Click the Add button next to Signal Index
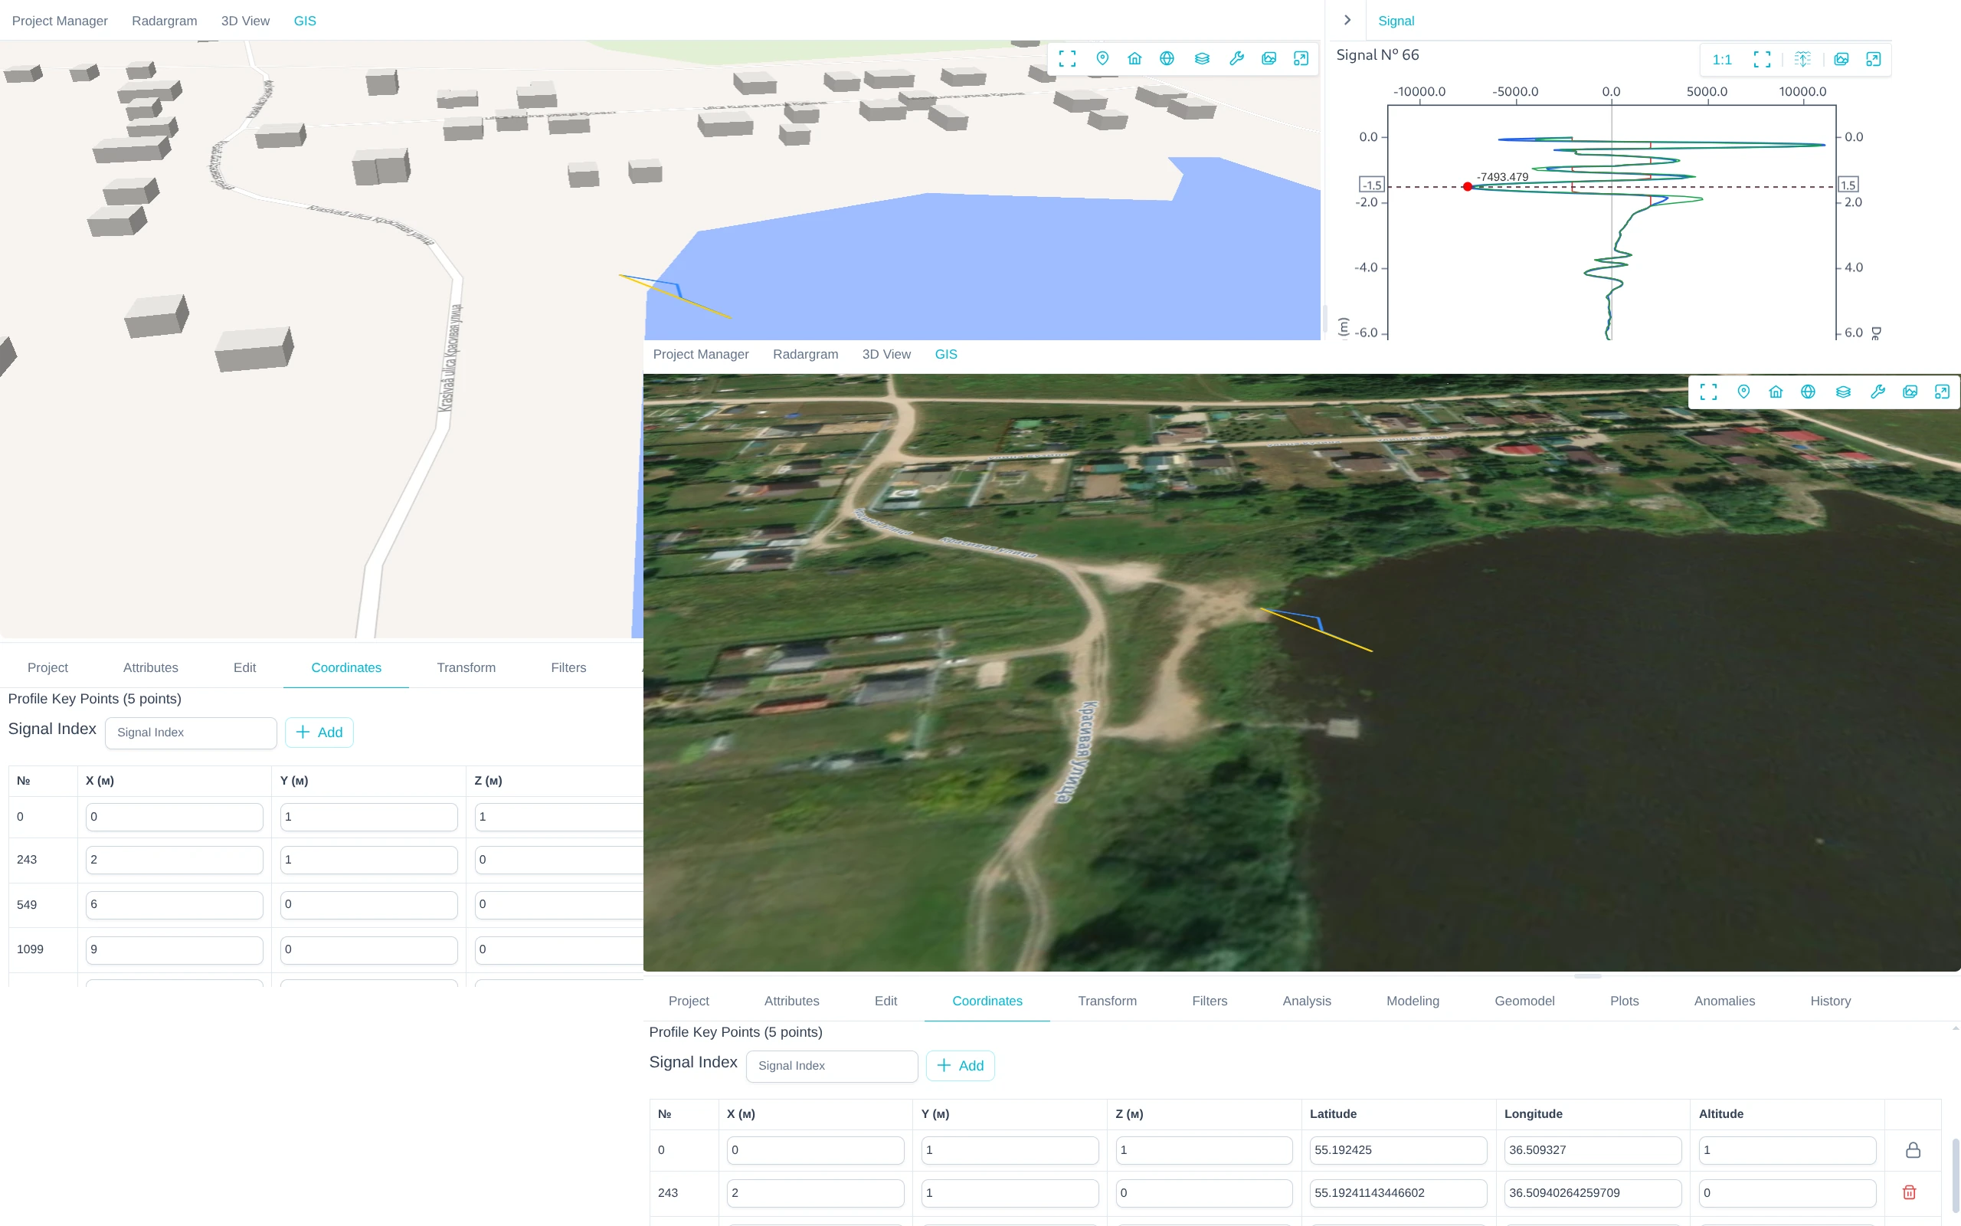 coord(961,1065)
